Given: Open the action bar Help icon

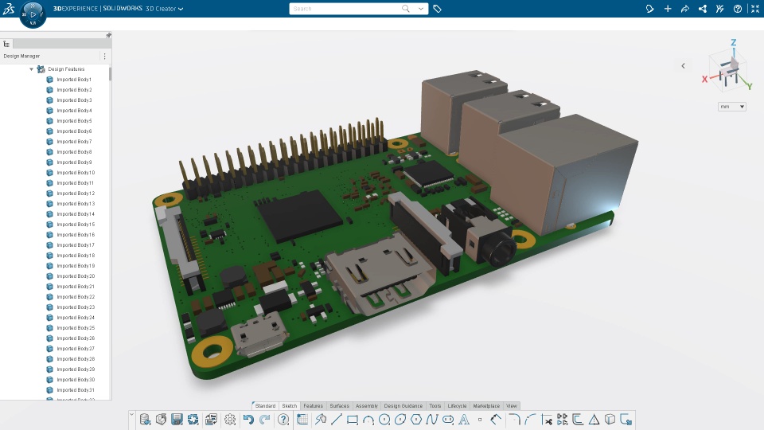Looking at the screenshot, I should 283,420.
